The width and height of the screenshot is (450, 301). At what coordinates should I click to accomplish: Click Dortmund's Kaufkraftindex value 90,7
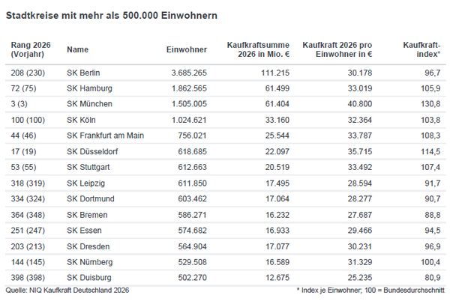(x=430, y=198)
